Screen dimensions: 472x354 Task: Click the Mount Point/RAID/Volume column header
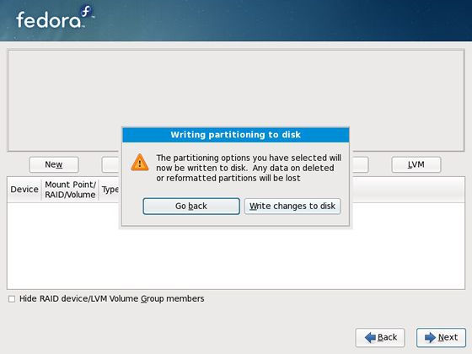tap(70, 190)
